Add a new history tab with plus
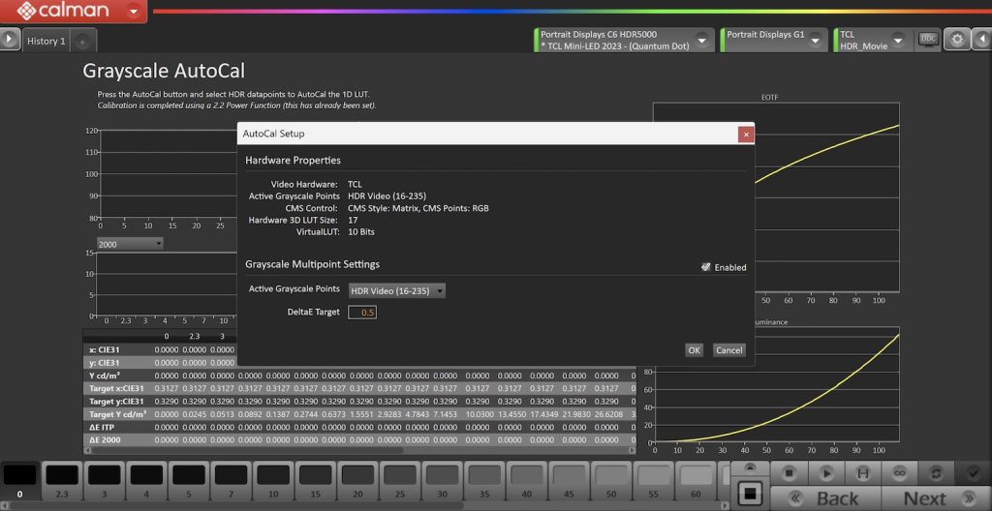Image resolution: width=992 pixels, height=511 pixels. (x=83, y=42)
